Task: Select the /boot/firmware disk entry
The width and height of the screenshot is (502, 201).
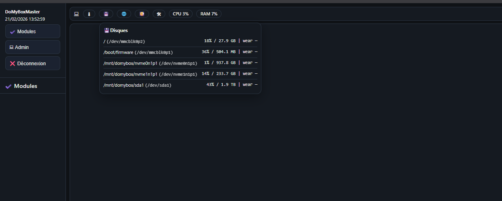Action: tap(180, 52)
